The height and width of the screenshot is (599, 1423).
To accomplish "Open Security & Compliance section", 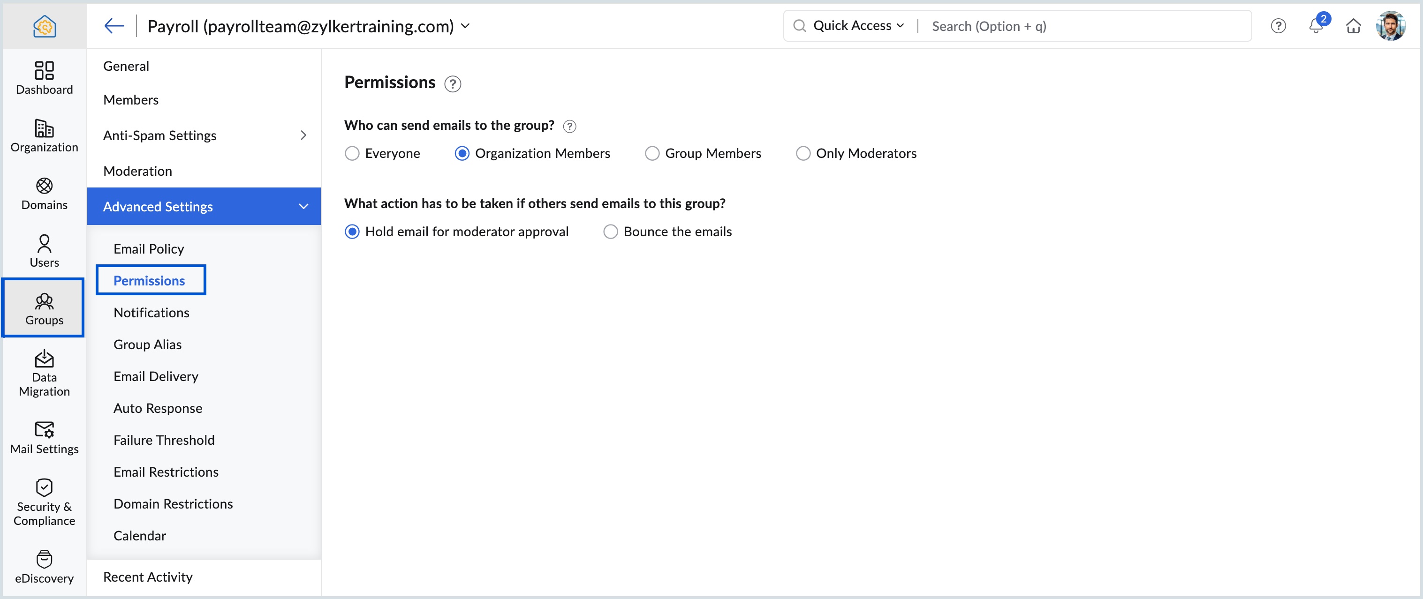I will (x=44, y=501).
